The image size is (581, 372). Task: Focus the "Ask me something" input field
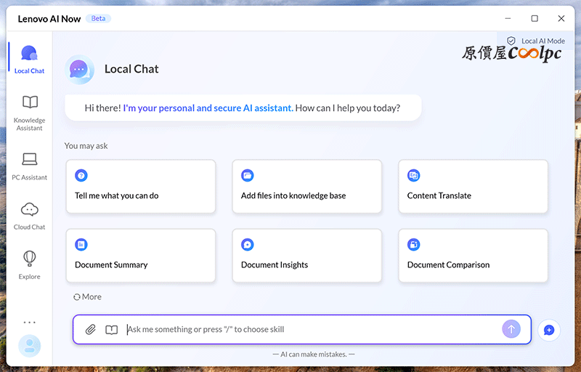(x=312, y=329)
